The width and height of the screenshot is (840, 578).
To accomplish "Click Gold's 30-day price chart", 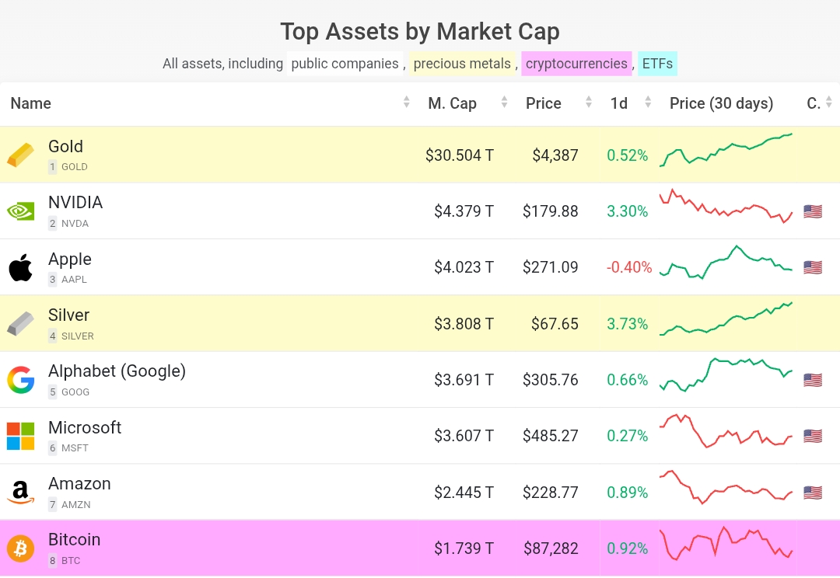I will (x=726, y=150).
